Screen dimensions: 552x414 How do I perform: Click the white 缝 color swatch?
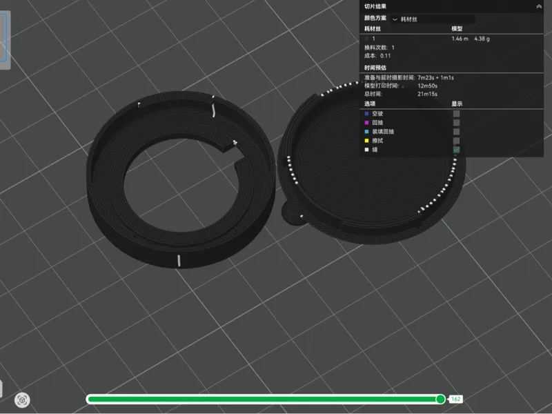point(366,150)
